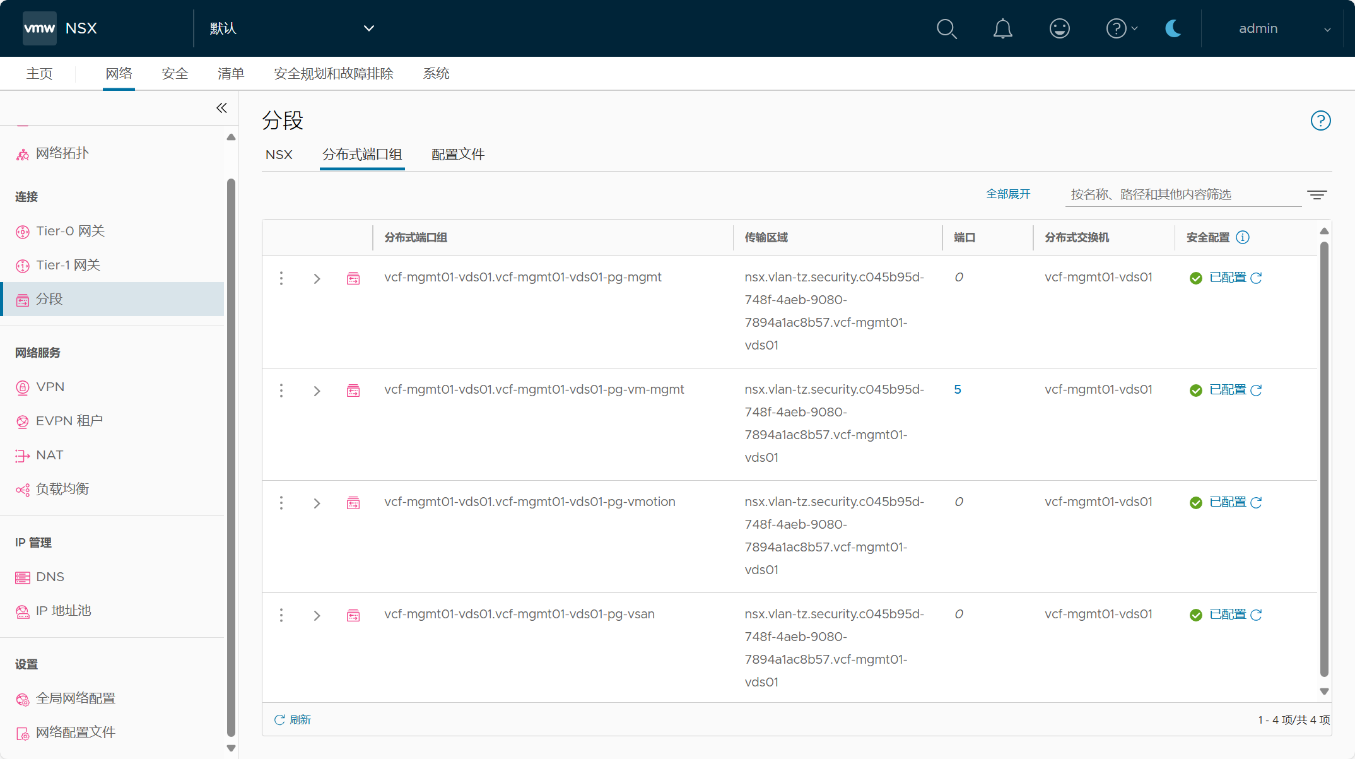
Task: Click the 刷新 button at bottom
Action: (293, 720)
